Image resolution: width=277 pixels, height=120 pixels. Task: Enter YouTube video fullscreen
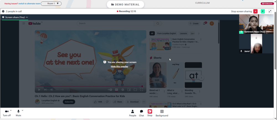pos(142,90)
